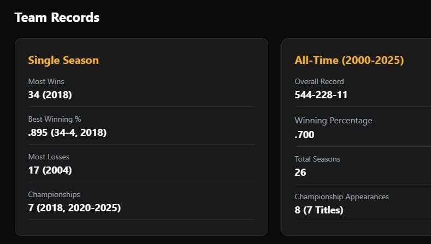Select the 26 total seasons value
The image size is (431, 244).
click(x=300, y=172)
